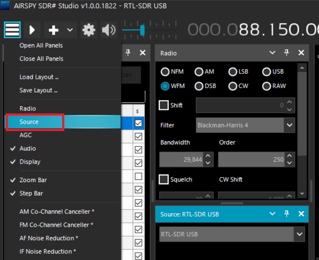Click the frequency display digits
This screenshot has height=260, width=319.
pyautogui.click(x=253, y=30)
